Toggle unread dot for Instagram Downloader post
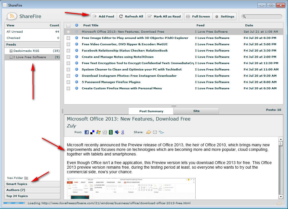288x209 pixels. tap(77, 76)
